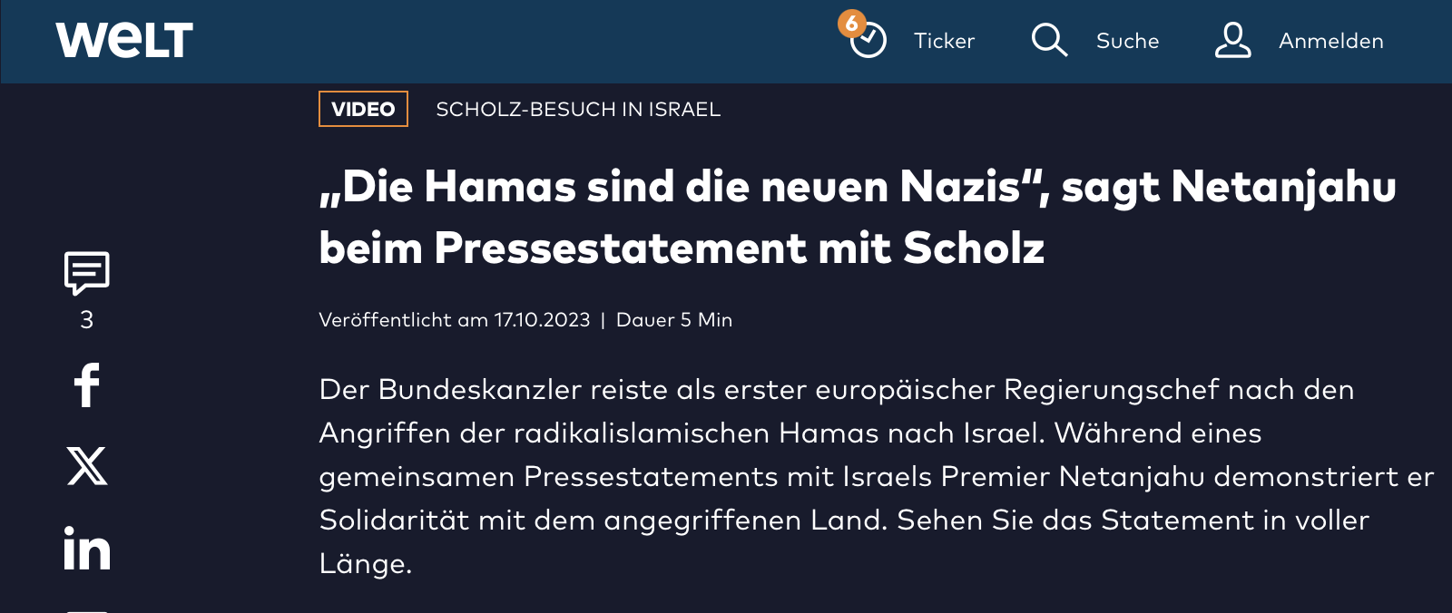
Task: Share the article on LinkedIn
Action: coord(87,549)
